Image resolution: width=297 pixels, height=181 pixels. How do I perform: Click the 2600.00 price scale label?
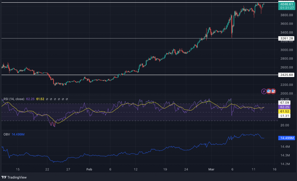click(x=287, y=67)
